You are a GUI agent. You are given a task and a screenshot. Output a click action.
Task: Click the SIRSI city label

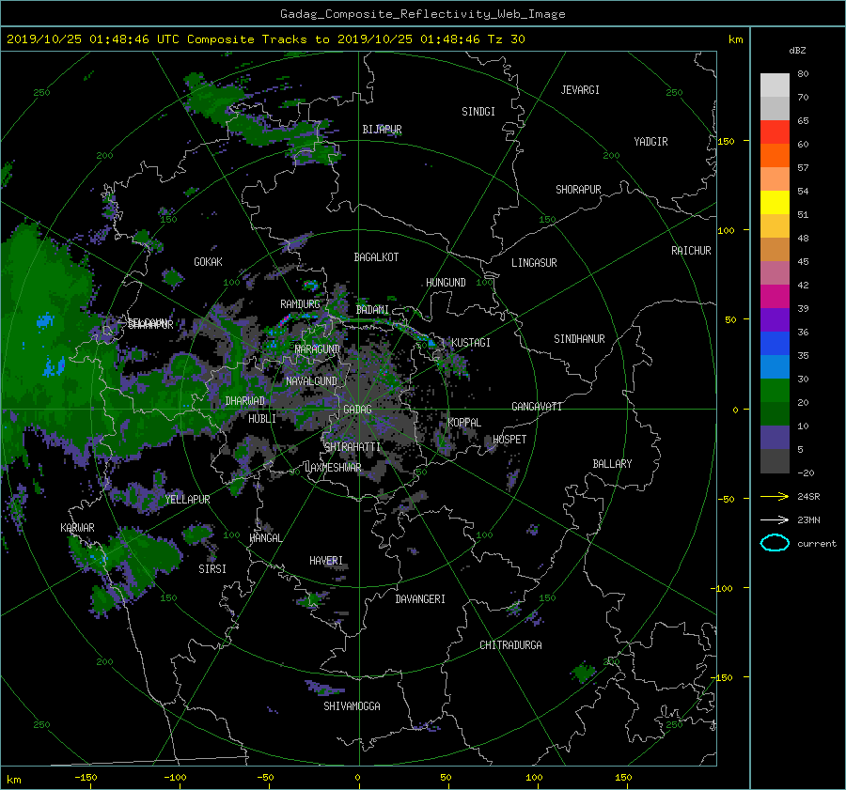(212, 569)
